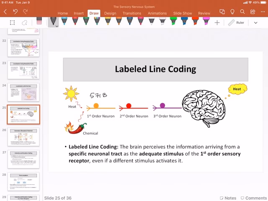Pick the dark green pen
The width and height of the screenshot is (268, 201).
86,21
